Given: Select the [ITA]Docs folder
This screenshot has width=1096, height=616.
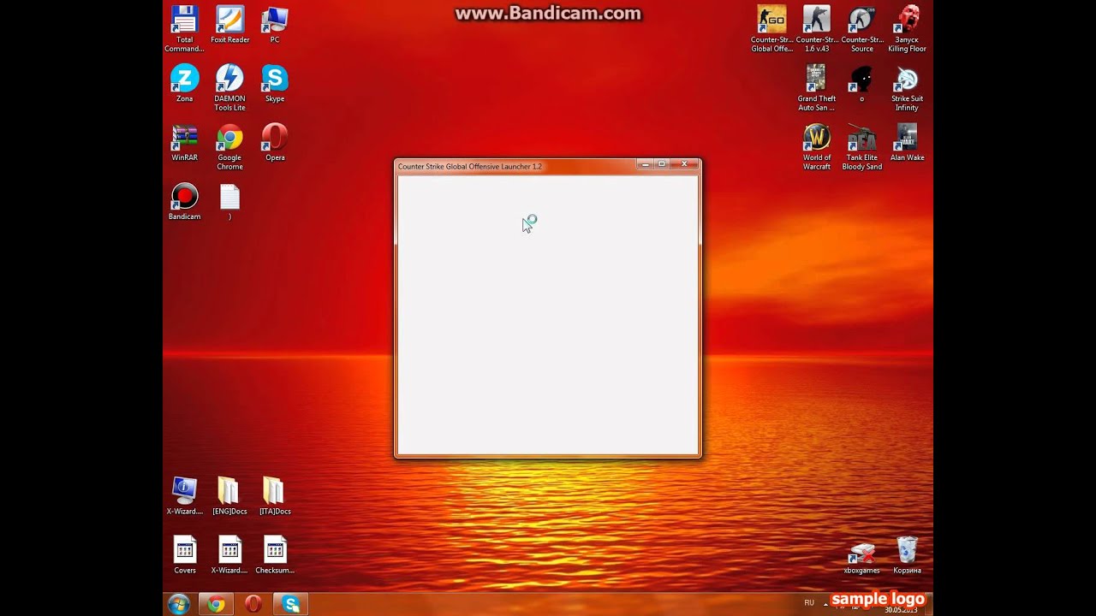Looking at the screenshot, I should point(275,496).
